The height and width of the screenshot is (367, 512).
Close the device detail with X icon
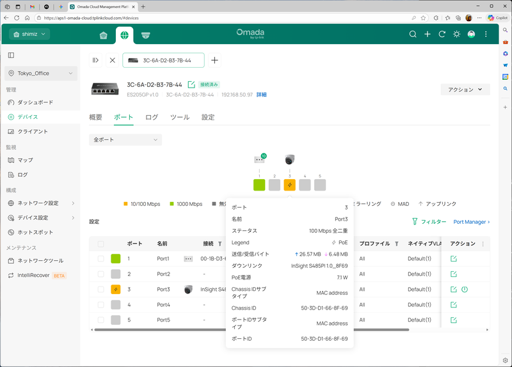pos(113,60)
